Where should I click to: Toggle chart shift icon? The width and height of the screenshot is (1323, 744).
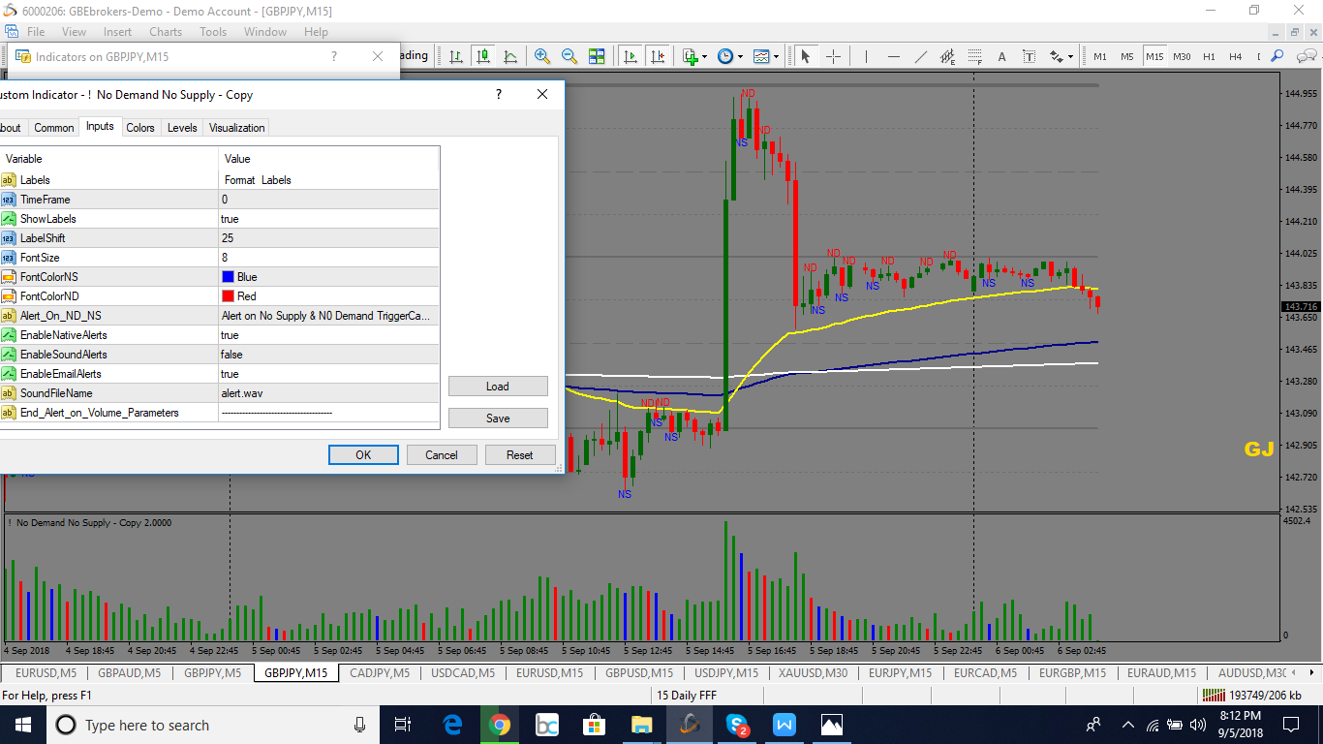(658, 56)
